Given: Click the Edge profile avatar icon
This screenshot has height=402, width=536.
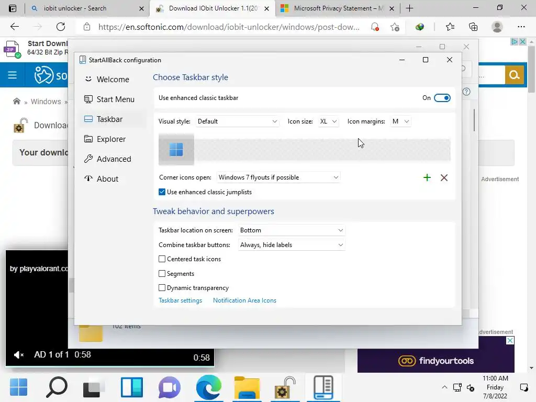Looking at the screenshot, I should (x=497, y=27).
